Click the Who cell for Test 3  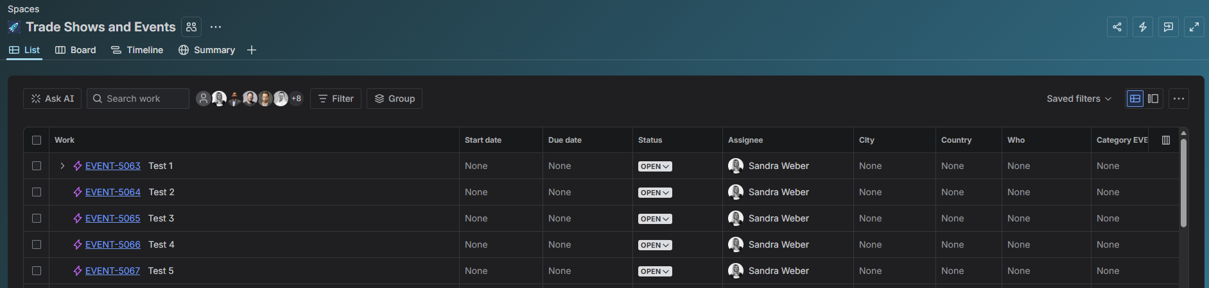(1047, 218)
